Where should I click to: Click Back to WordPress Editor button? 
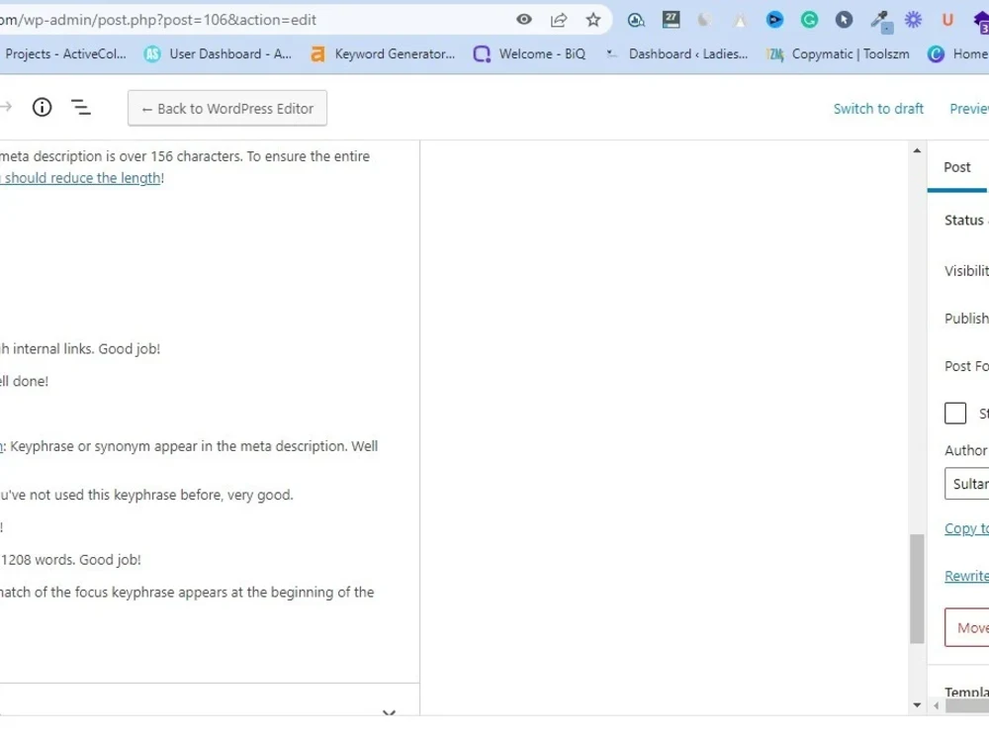pos(227,109)
